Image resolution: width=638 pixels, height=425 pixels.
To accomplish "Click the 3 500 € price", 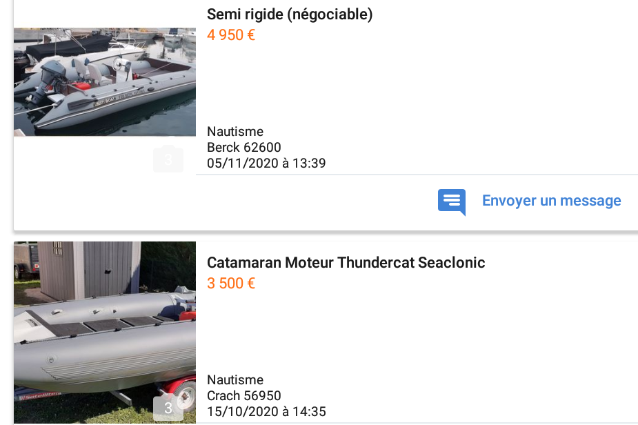I will (231, 284).
